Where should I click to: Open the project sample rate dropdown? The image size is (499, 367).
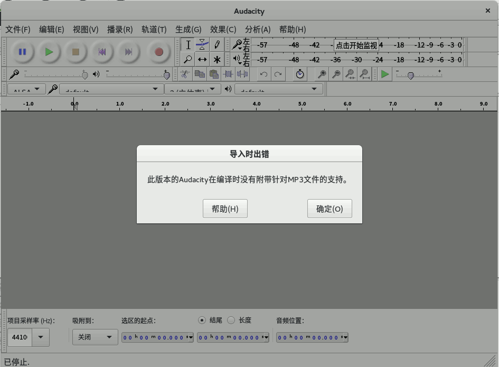tap(41, 337)
